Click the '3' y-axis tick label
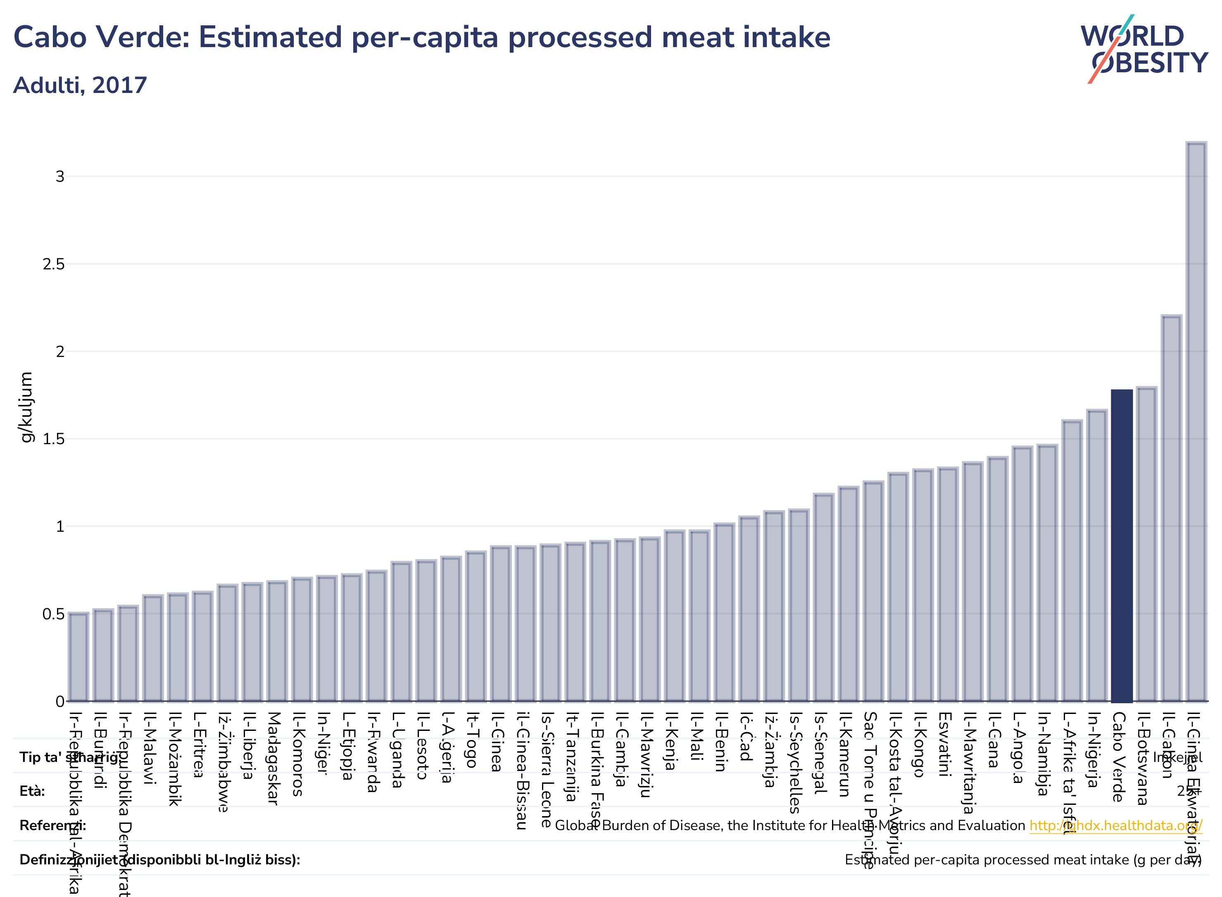This screenshot has height=897, width=1222. click(x=60, y=176)
